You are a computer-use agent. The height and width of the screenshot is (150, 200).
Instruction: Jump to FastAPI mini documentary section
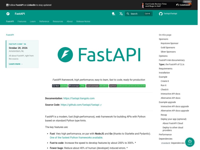(172, 60)
